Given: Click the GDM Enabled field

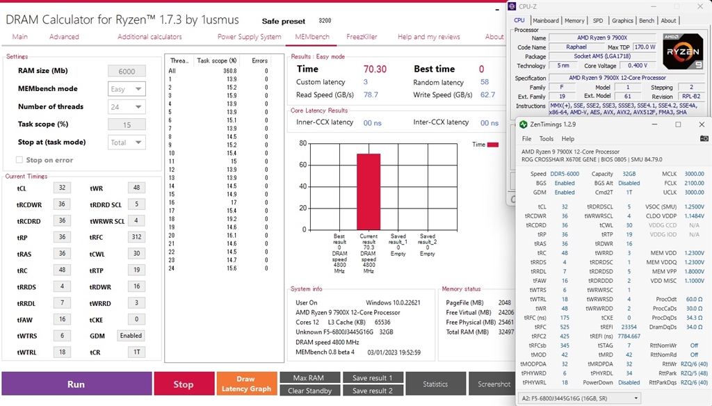Looking at the screenshot, I should 131,336.
